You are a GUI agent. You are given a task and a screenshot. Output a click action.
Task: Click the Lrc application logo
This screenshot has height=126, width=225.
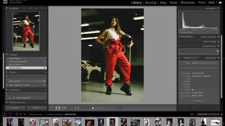coord(5,2)
